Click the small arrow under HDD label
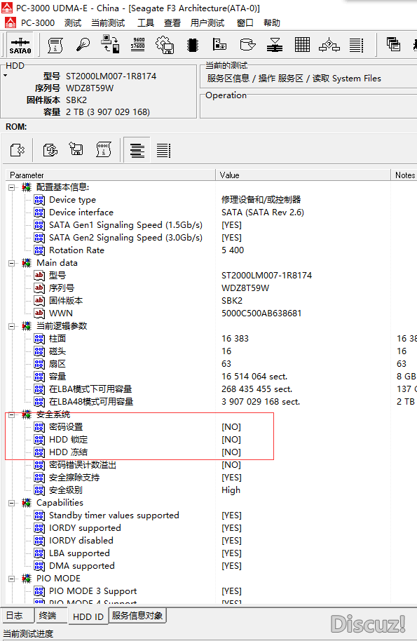This screenshot has height=641, width=417. (x=6, y=76)
